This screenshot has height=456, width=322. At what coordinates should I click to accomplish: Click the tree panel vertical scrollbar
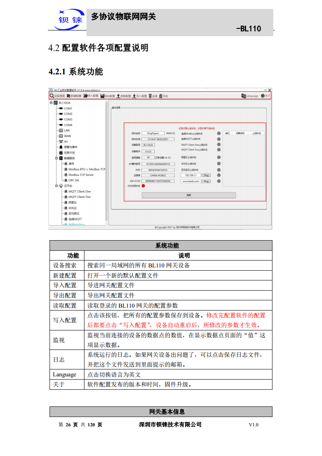[x=107, y=162]
